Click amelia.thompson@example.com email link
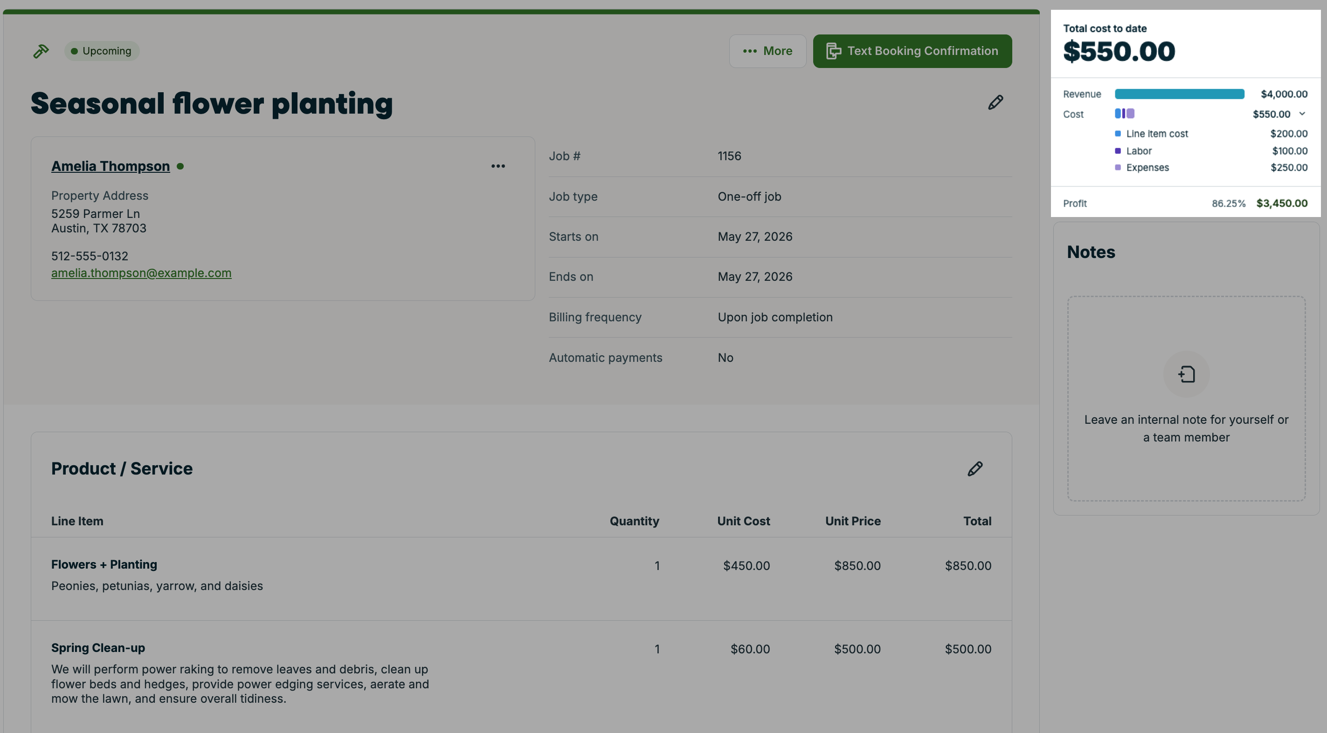This screenshot has height=733, width=1327. click(x=141, y=273)
